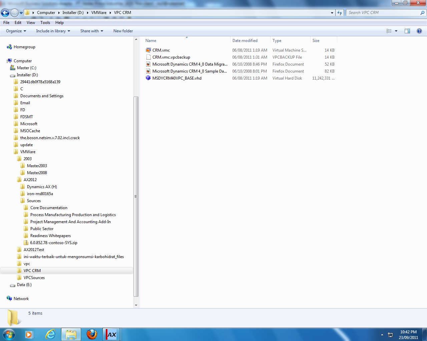Select Installer (D:) drive icon
The width and height of the screenshot is (427, 341).
click(13, 75)
